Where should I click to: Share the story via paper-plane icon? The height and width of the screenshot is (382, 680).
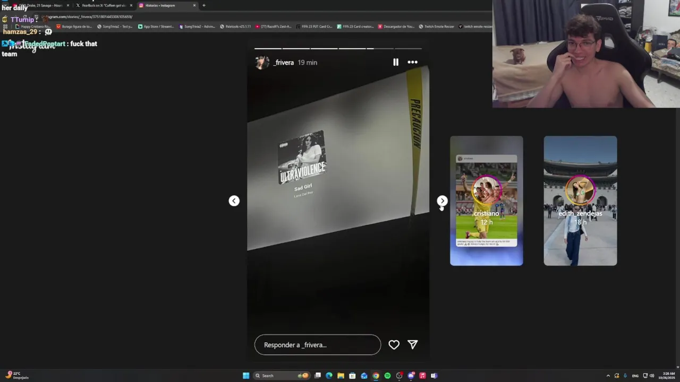413,345
